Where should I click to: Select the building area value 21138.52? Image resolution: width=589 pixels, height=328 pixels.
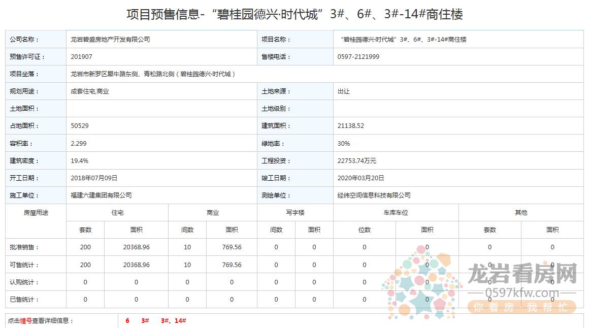coord(351,126)
